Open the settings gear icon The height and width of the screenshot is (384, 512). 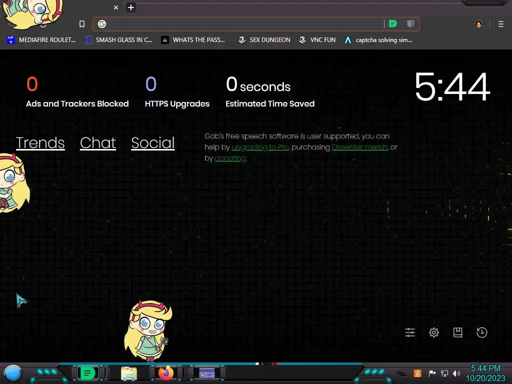tap(434, 332)
